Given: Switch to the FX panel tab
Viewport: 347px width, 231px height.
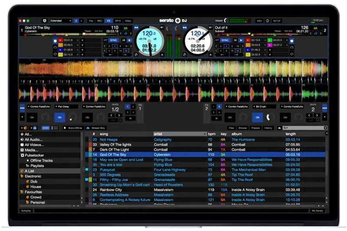Looking at the screenshot, I should [109, 21].
